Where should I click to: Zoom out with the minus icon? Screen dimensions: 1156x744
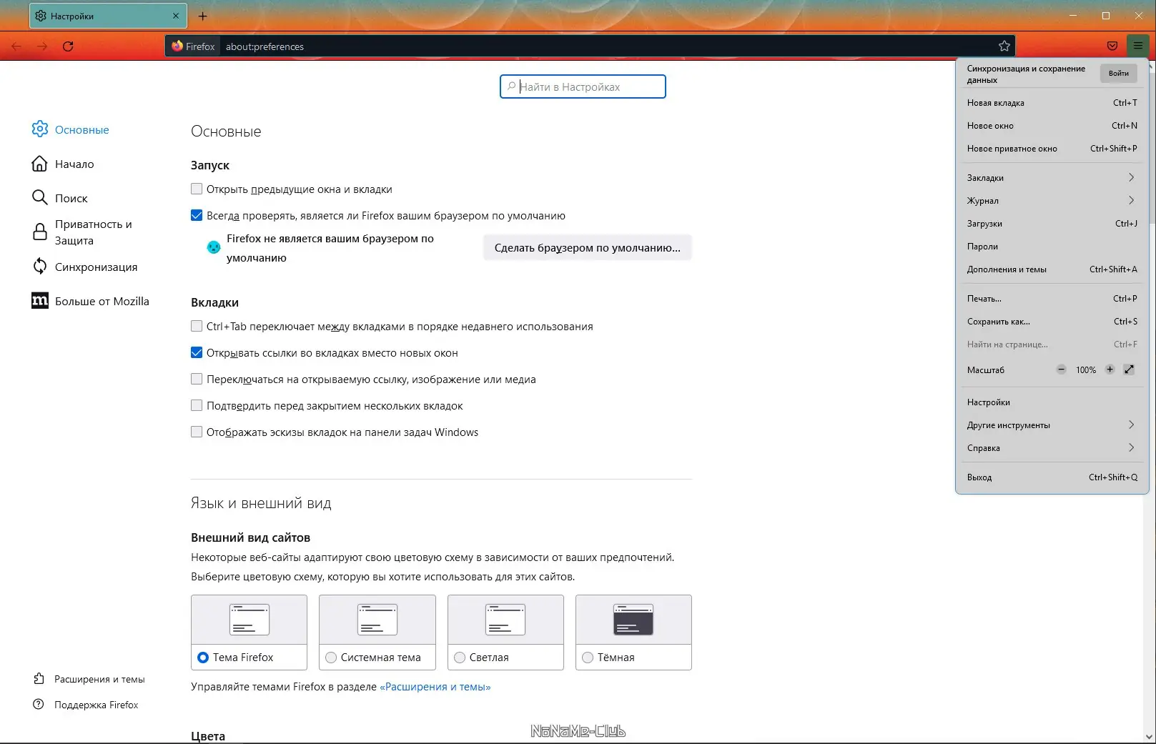(x=1061, y=369)
